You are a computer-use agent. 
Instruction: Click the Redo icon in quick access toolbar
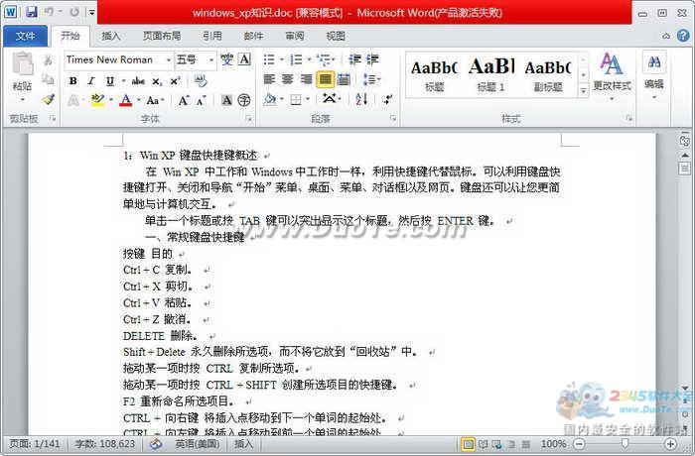coord(74,12)
